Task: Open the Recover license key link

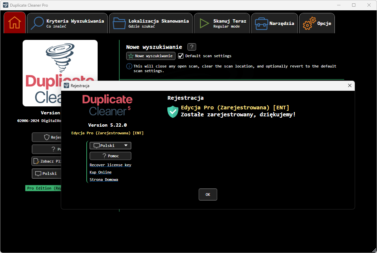Action: point(110,165)
